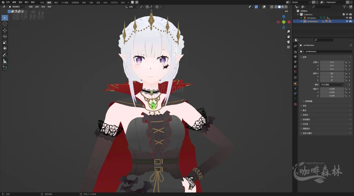Collapse the Collection in the outliner
Image resolution: width=354 pixels, height=196 pixels.
point(298,15)
